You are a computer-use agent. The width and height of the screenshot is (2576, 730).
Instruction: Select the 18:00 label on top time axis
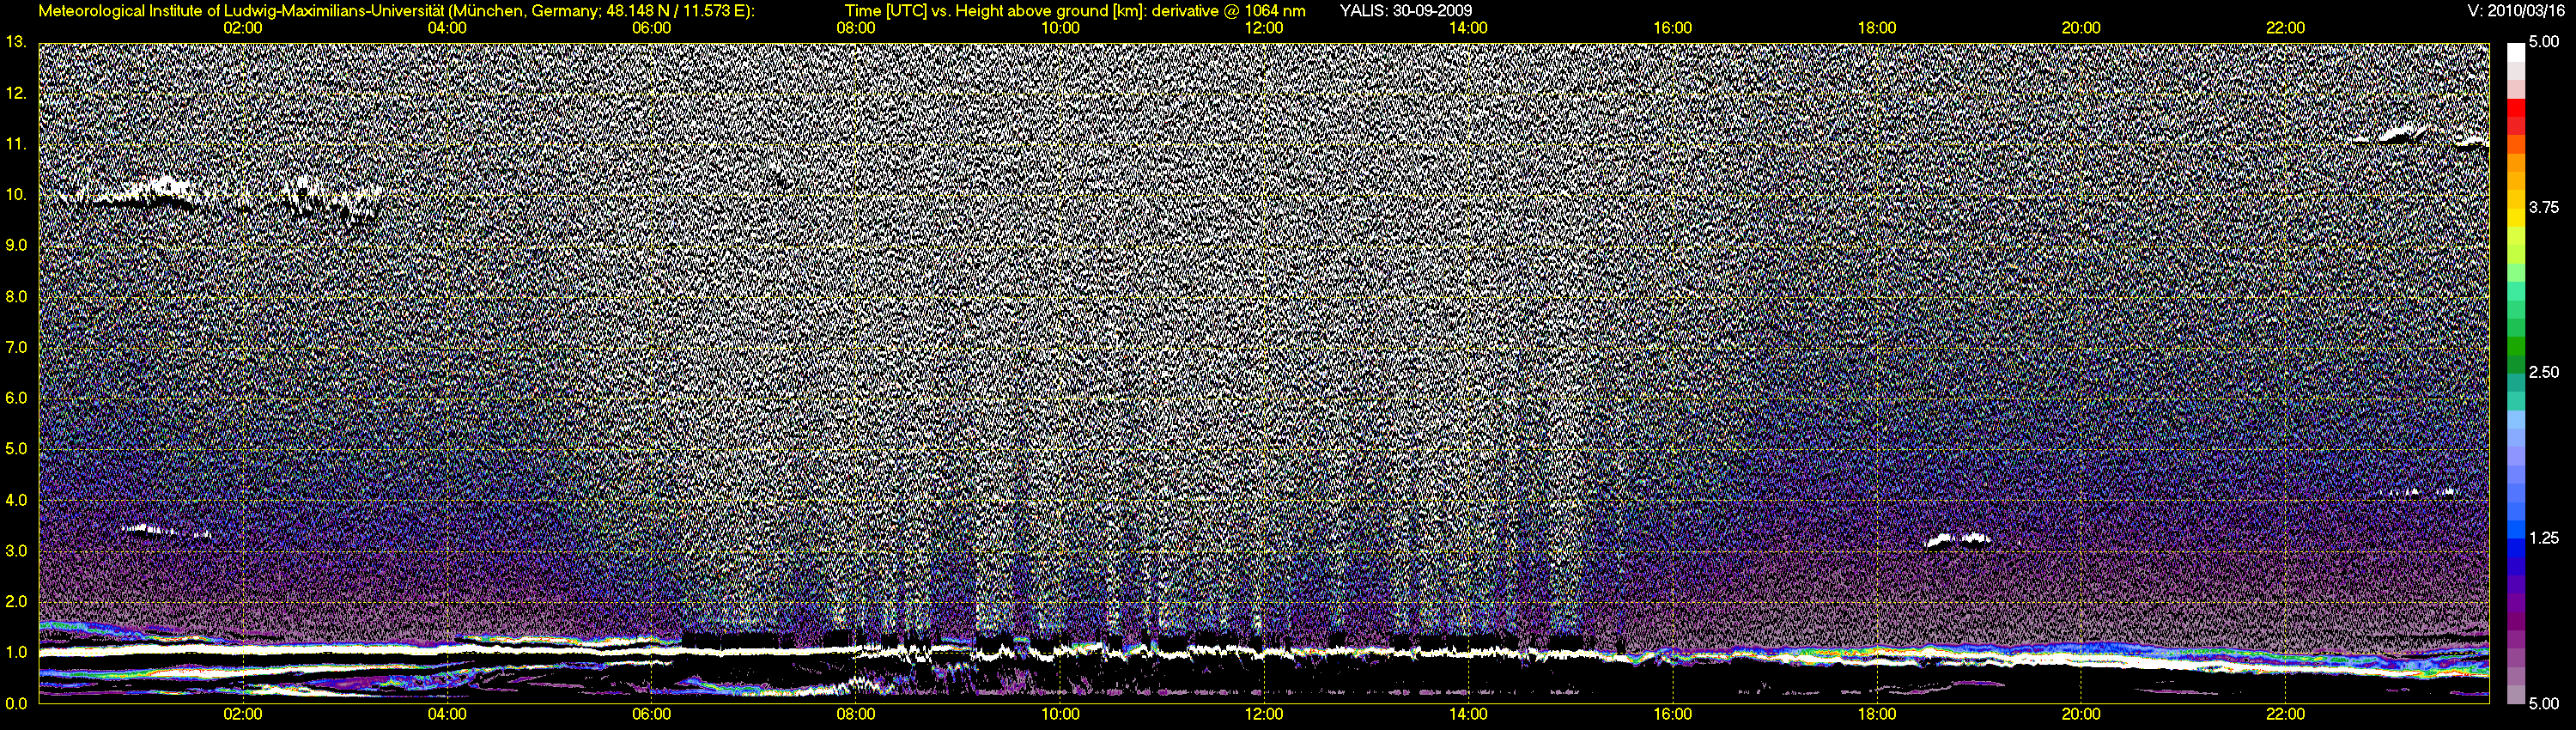[x=1877, y=28]
